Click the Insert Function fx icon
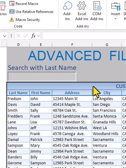This screenshot has height=168, width=126. (x=33, y=36)
